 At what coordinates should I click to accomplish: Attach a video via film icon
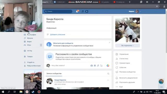[95, 66]
